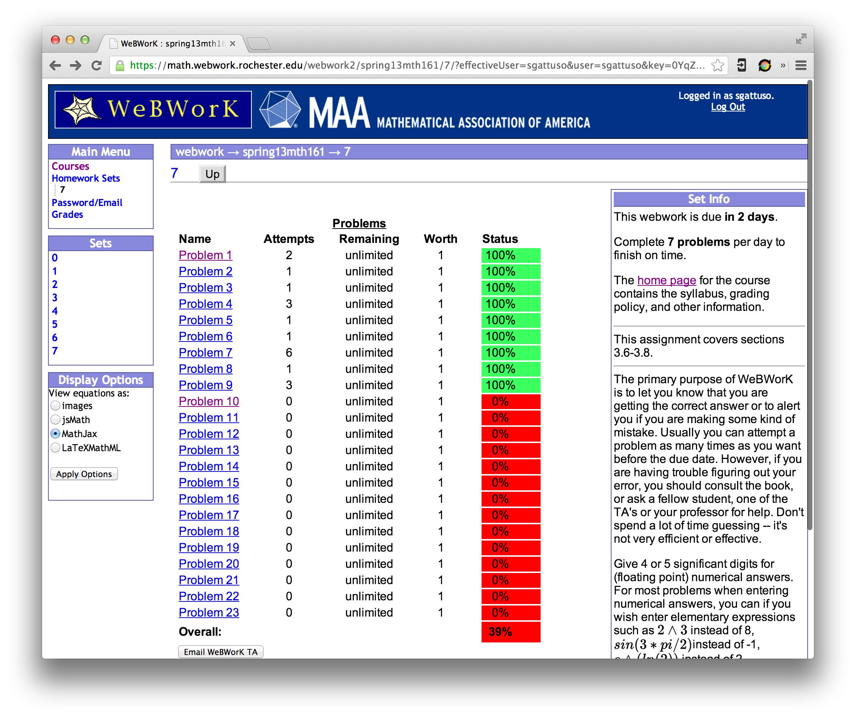
Task: Open the Problem 20 link
Action: 209,564
